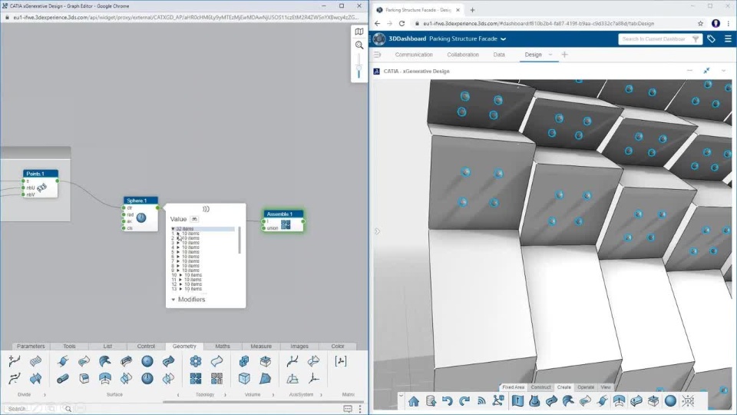Collapse the Modifiers section
This screenshot has height=415, width=737.
point(173,300)
